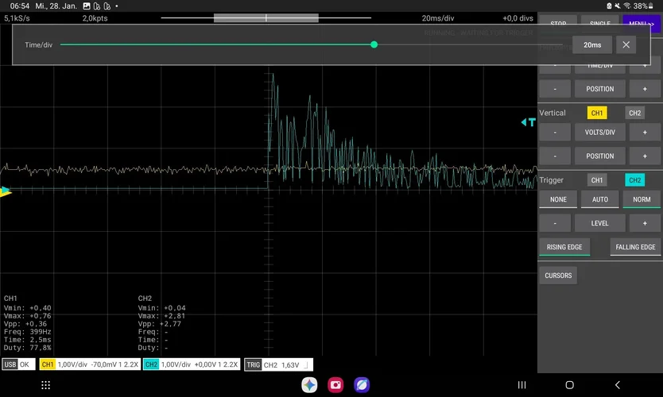Click the 20ms time value box

click(592, 44)
